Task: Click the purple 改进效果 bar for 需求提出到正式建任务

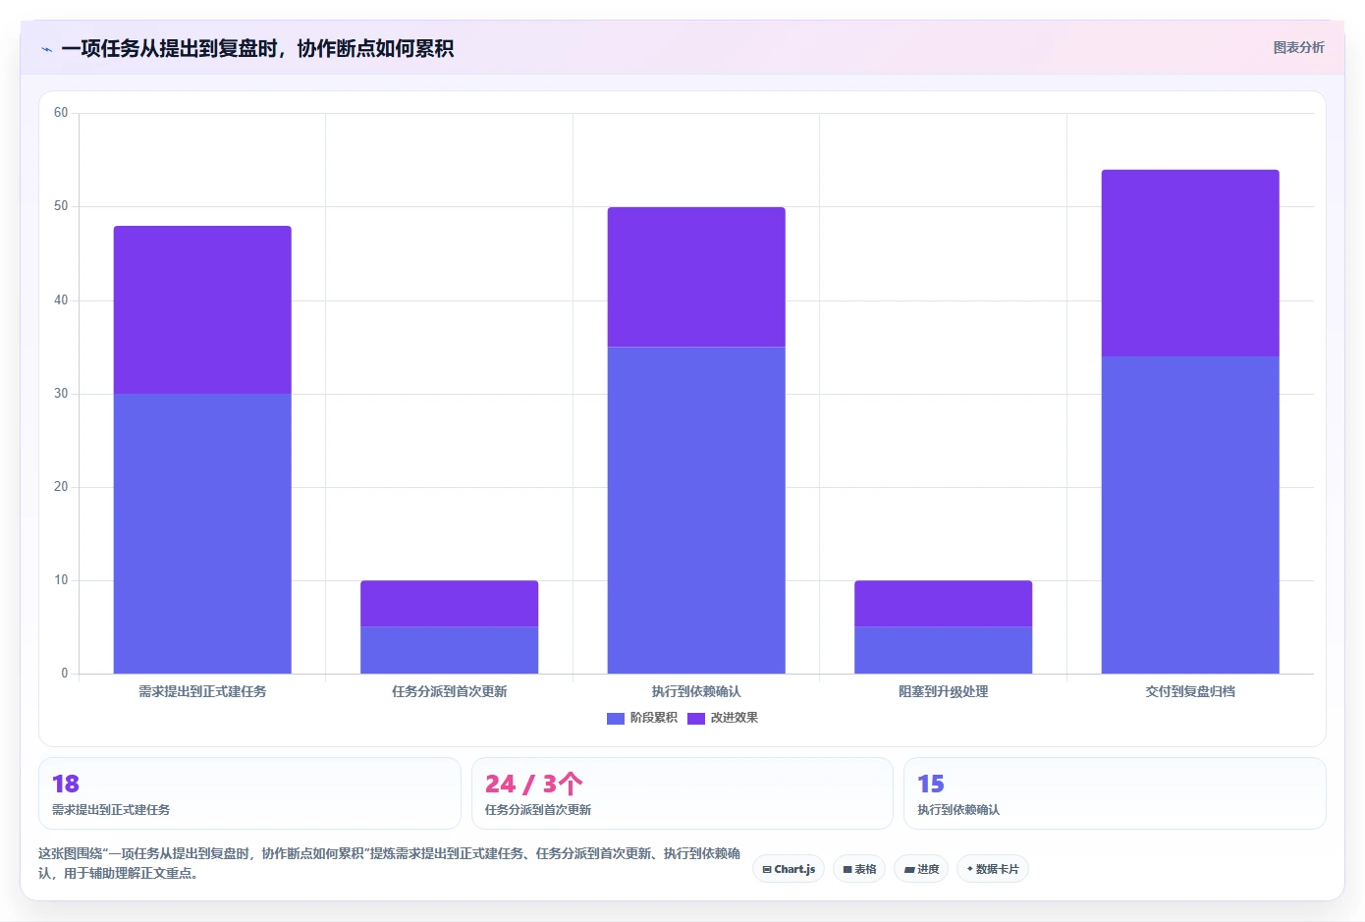Action: [202, 309]
